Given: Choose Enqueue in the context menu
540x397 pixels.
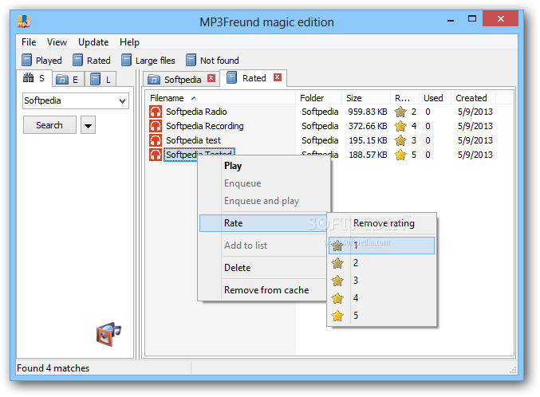Looking at the screenshot, I should pyautogui.click(x=264, y=183).
